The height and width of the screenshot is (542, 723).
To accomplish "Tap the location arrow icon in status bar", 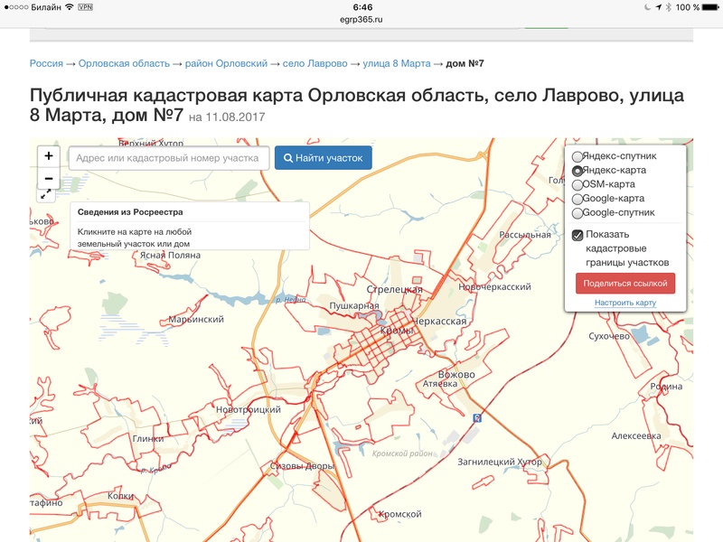I will (x=658, y=7).
